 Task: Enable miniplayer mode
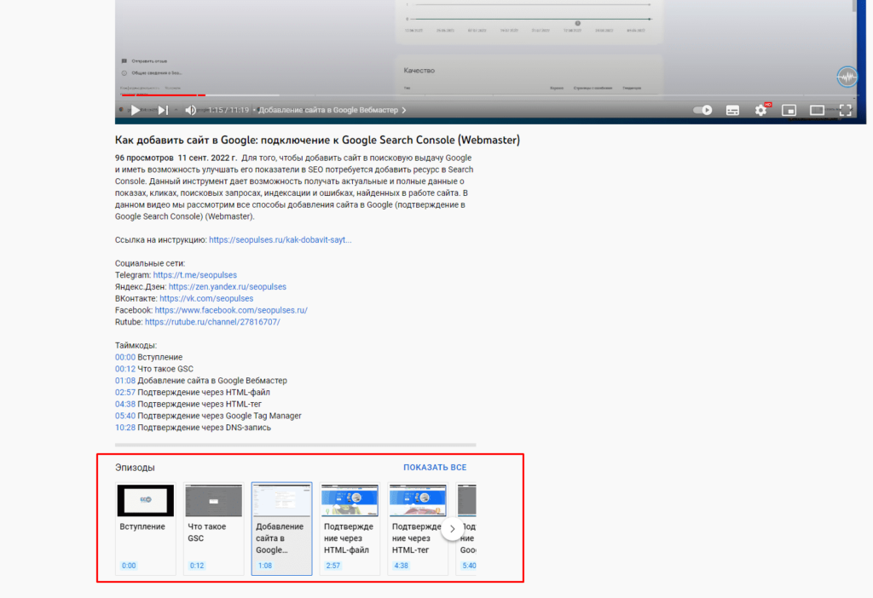[x=789, y=110]
